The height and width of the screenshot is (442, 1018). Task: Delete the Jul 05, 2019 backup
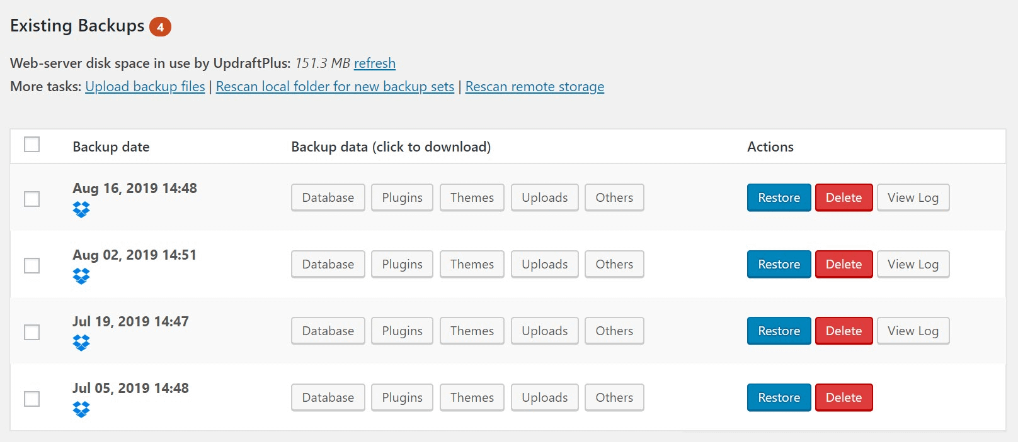coord(844,397)
